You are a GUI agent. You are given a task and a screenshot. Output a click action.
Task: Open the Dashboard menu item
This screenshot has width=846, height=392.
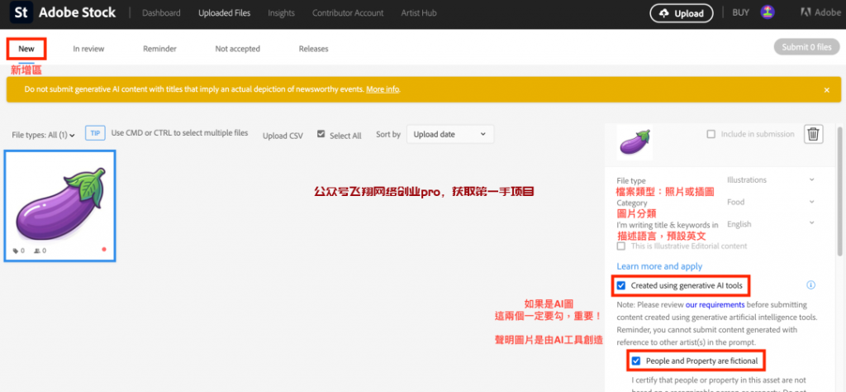(161, 13)
